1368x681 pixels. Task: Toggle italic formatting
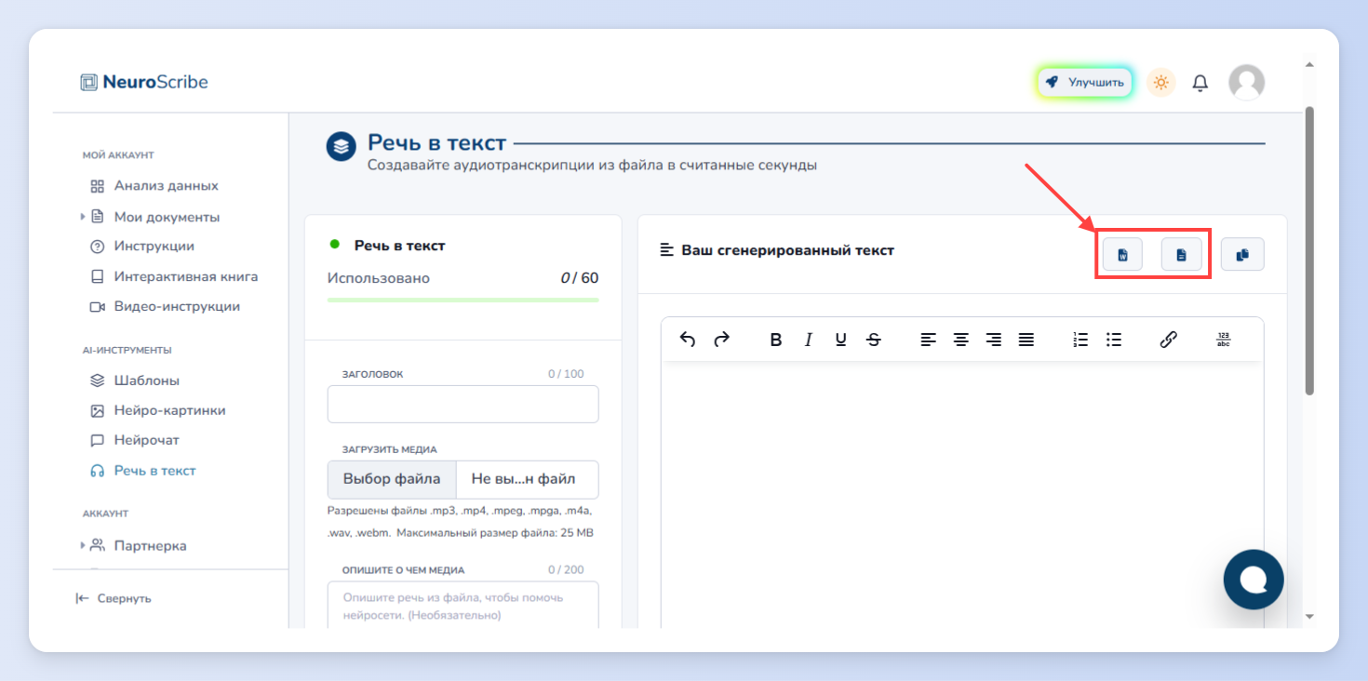pos(809,340)
